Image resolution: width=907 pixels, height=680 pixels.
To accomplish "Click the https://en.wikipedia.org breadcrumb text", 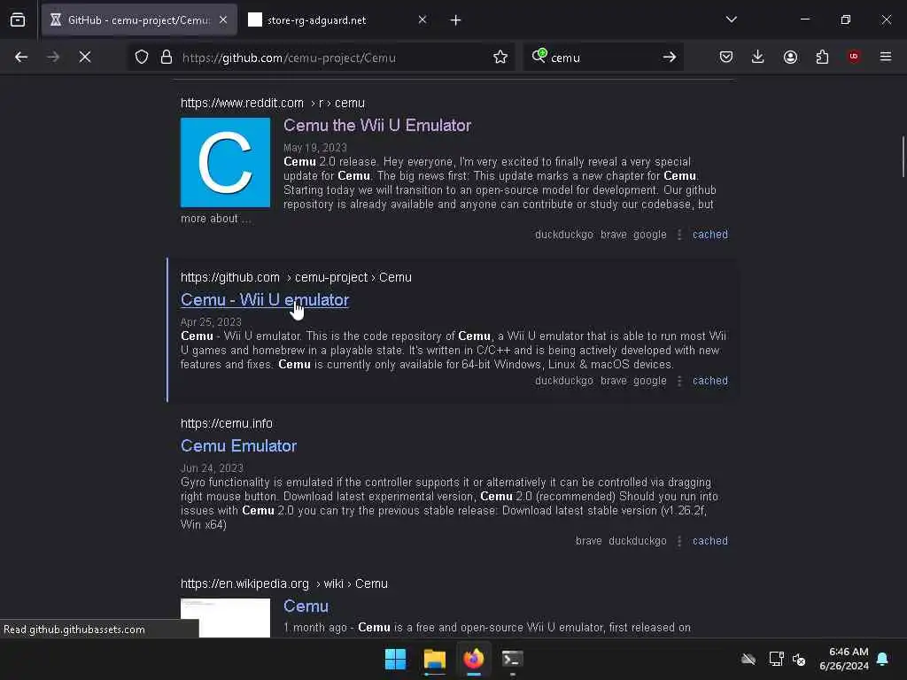I will [244, 583].
